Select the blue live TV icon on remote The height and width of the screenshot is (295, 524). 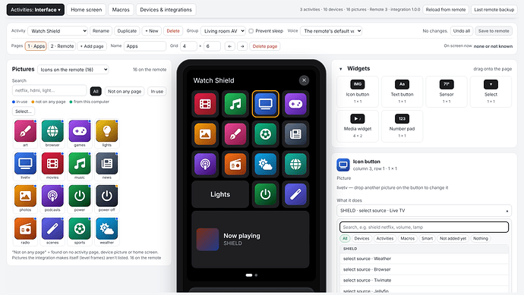(x=265, y=104)
